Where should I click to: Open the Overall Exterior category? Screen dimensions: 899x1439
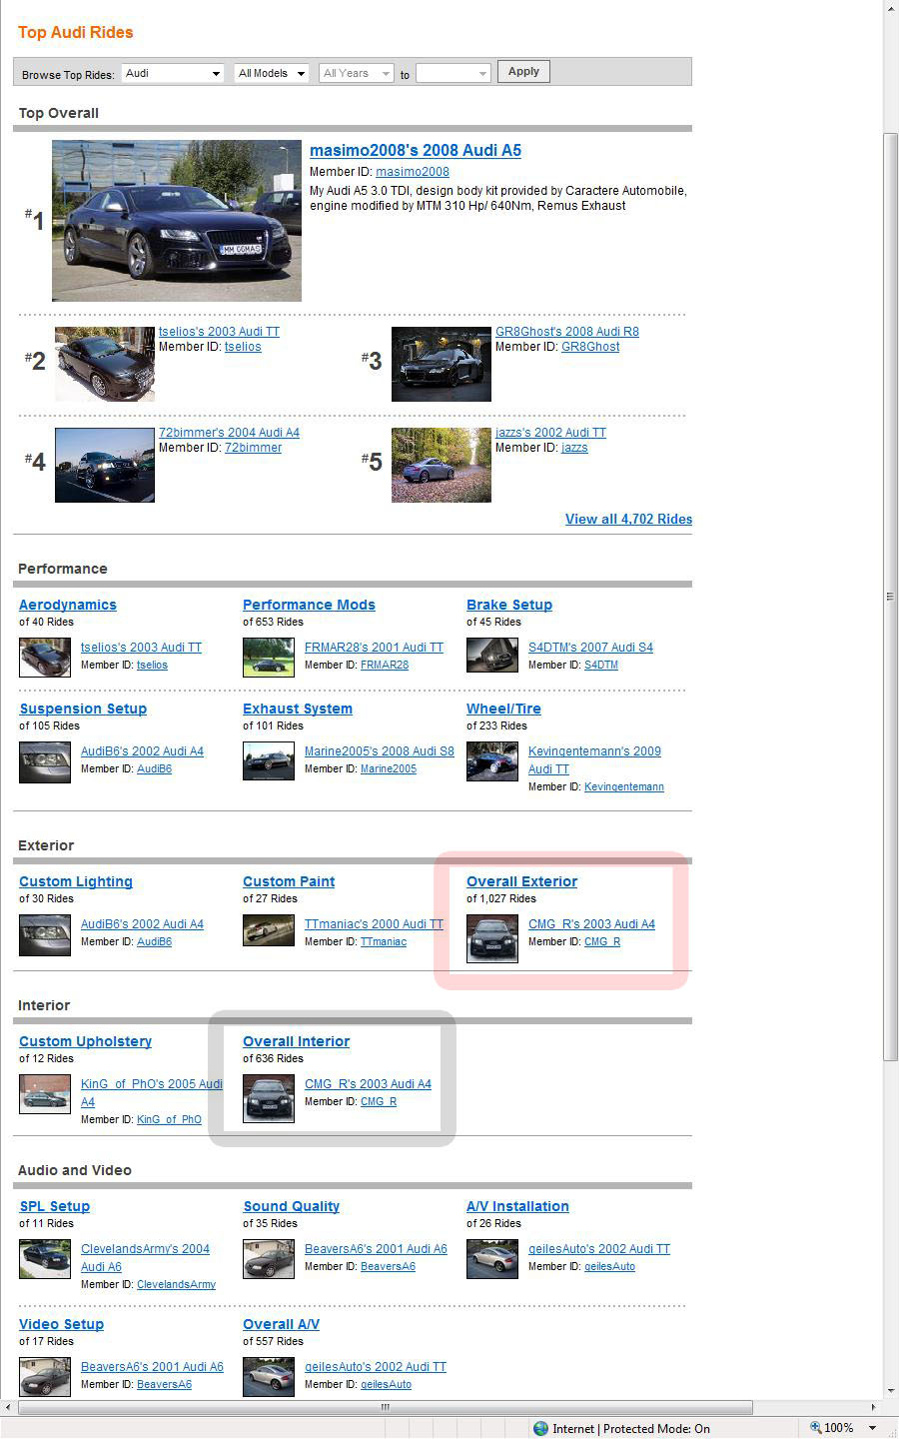521,881
